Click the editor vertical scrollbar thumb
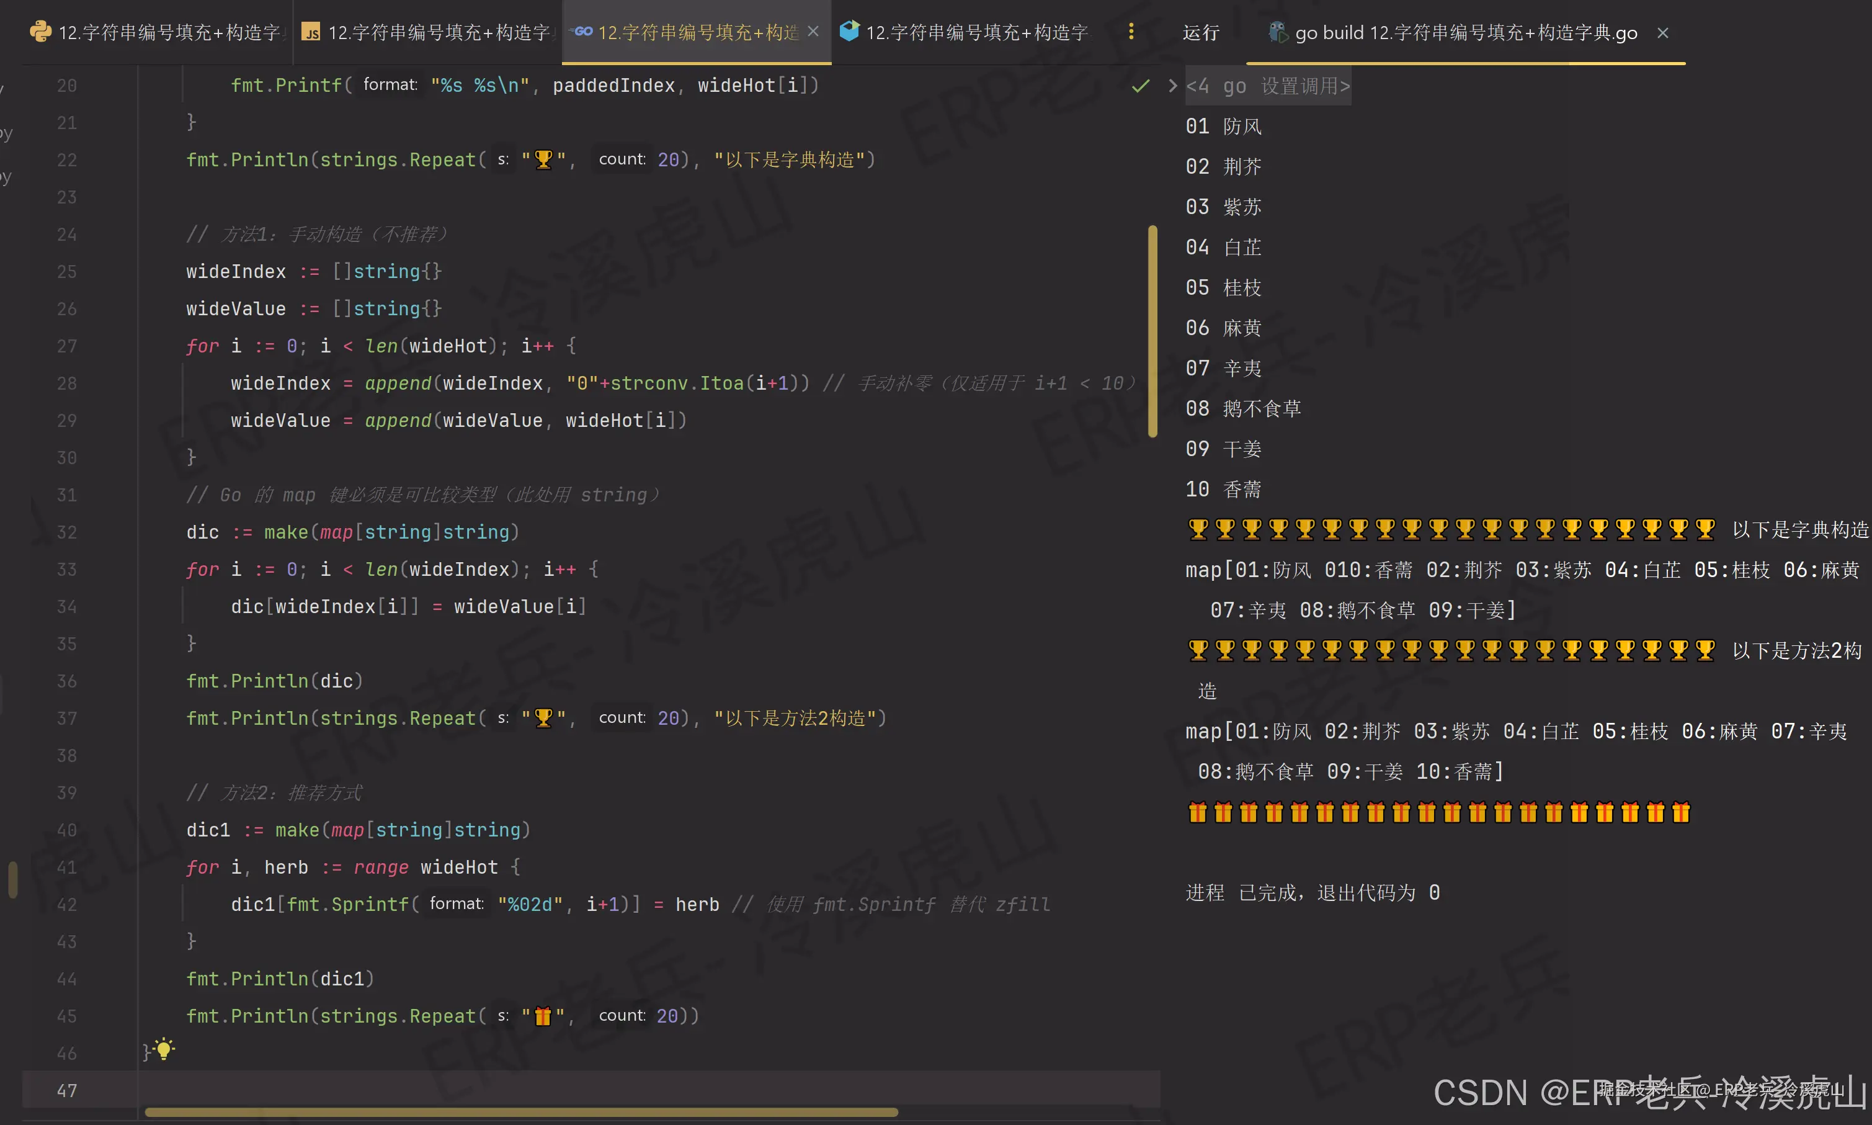 click(x=1152, y=331)
